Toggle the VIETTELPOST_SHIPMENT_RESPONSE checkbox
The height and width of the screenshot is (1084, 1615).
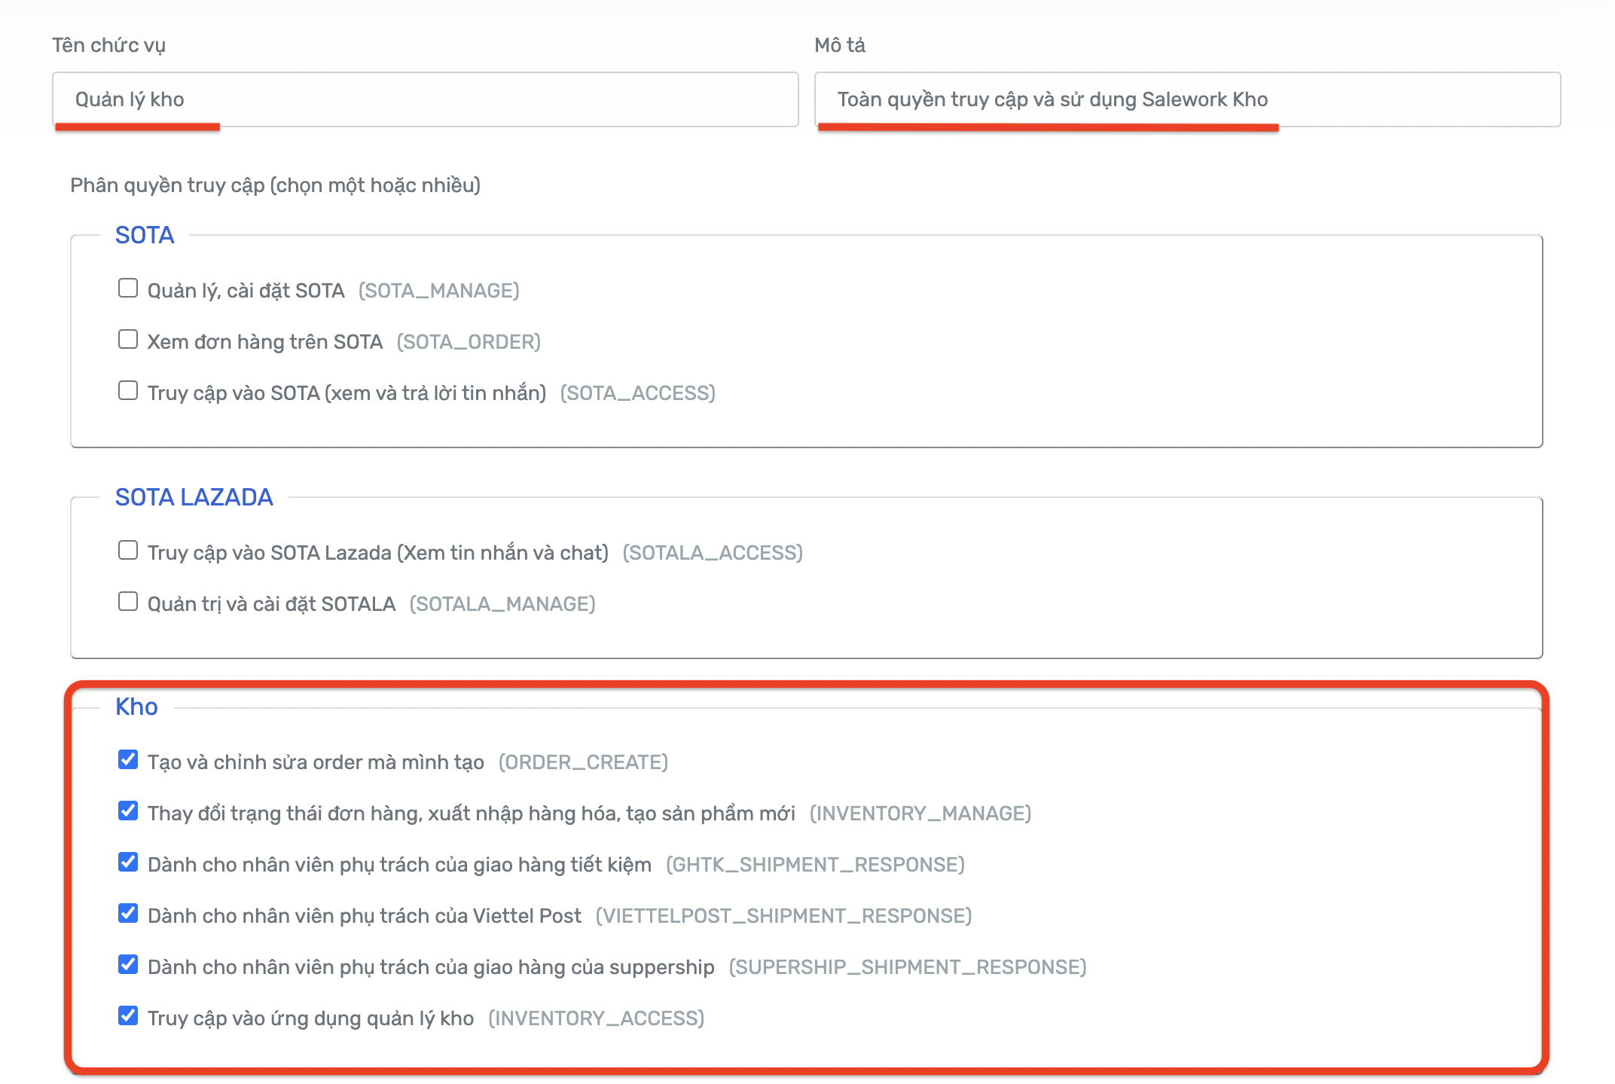pyautogui.click(x=128, y=914)
